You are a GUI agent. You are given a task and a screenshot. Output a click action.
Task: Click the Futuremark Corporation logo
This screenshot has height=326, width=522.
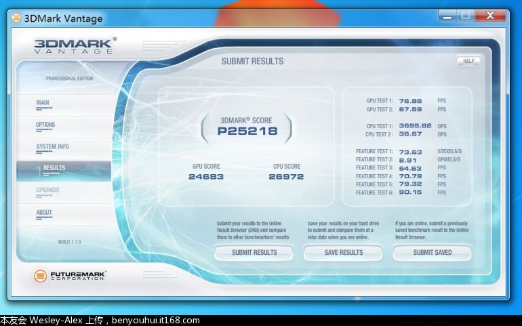point(70,276)
